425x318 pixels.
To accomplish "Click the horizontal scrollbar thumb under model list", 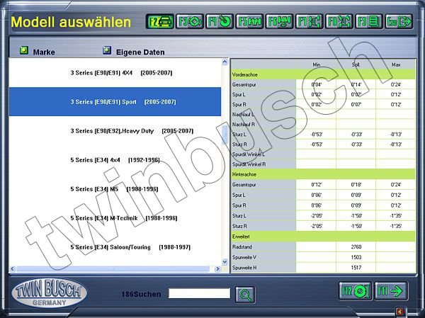I will [113, 269].
